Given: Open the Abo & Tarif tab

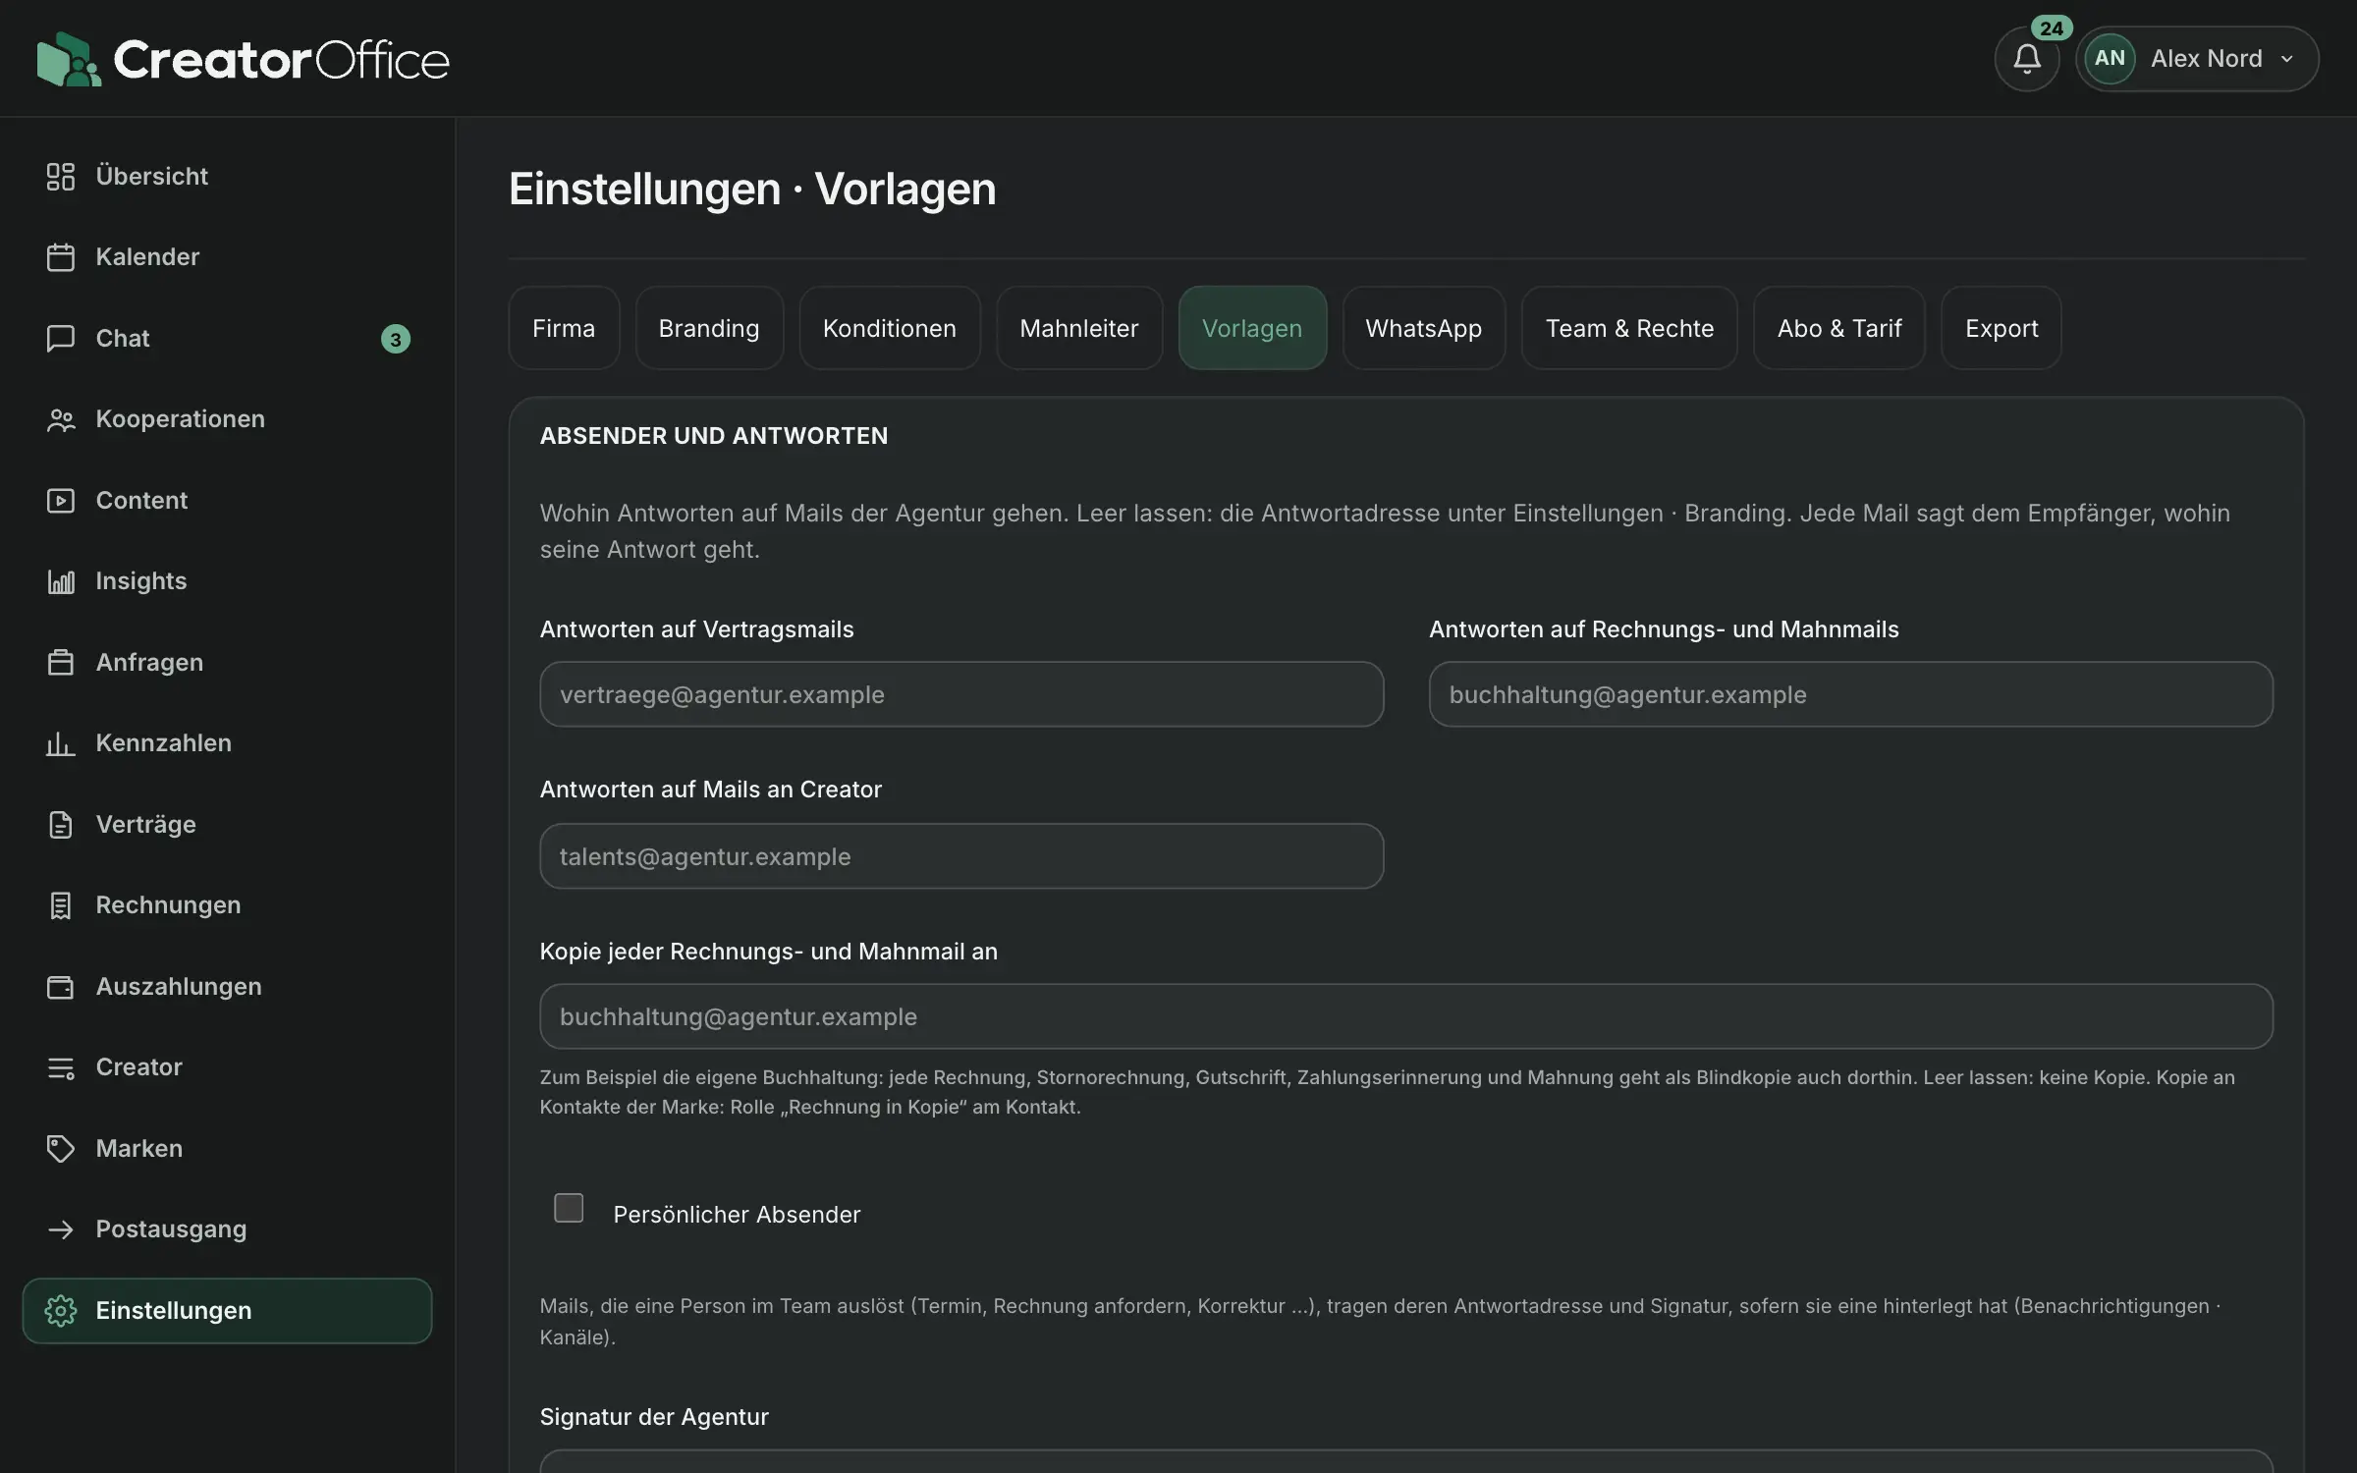Looking at the screenshot, I should click(1839, 328).
